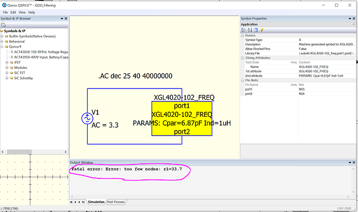
Task: Select the yellow XGL4020-102_FREQ subcircuit block
Action: click(x=182, y=118)
